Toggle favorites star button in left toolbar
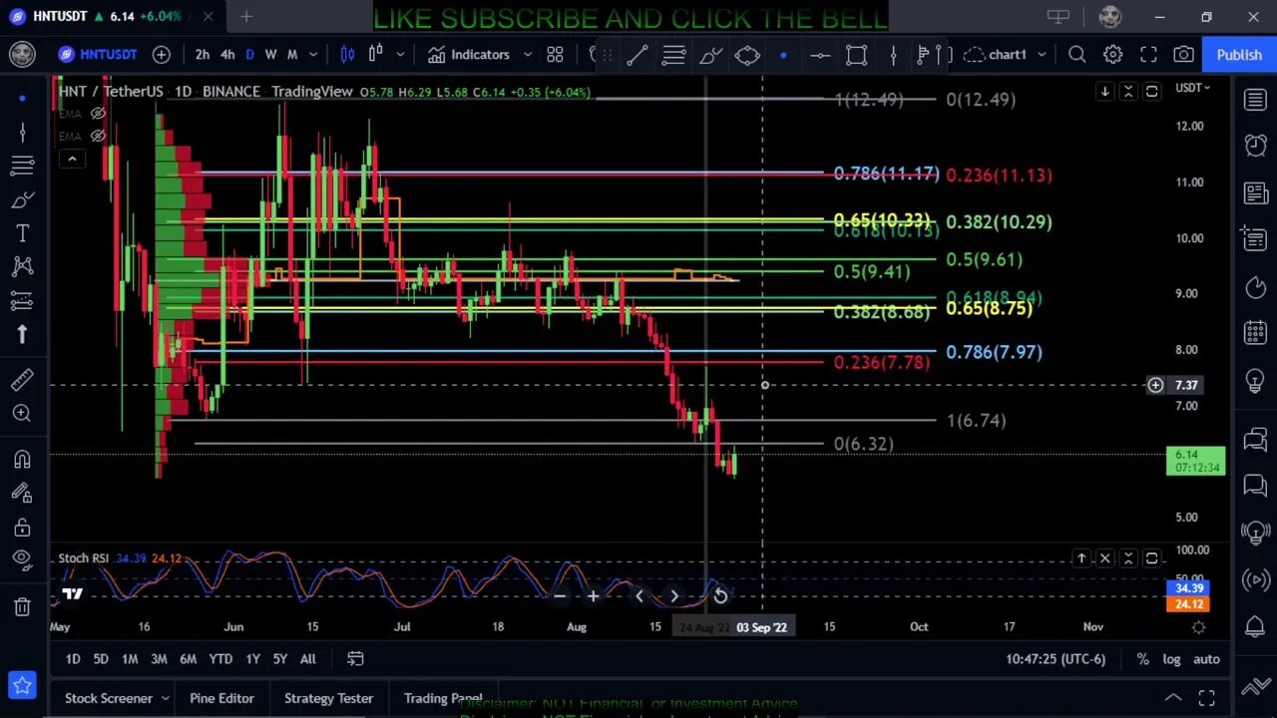Viewport: 1277px width, 718px height. tap(22, 685)
